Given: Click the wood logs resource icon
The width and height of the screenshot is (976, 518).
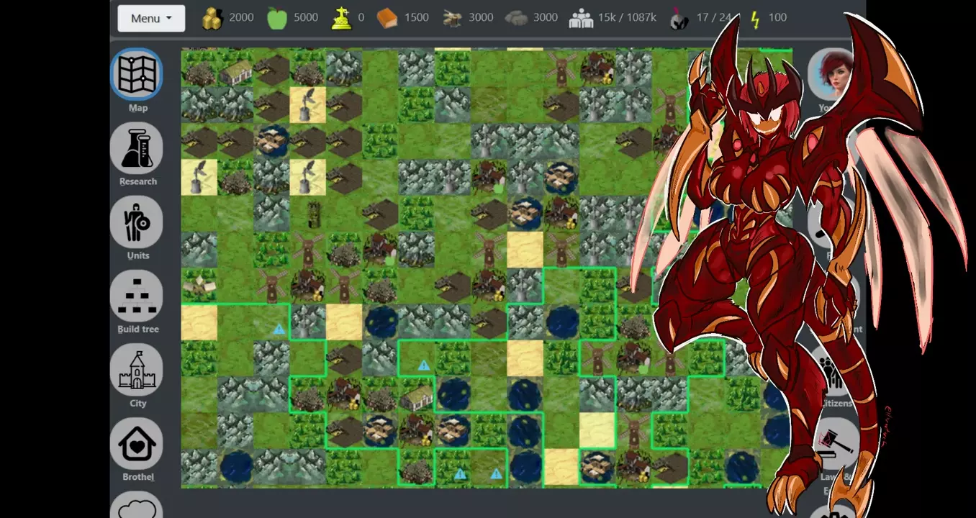Looking at the screenshot, I should click(452, 18).
